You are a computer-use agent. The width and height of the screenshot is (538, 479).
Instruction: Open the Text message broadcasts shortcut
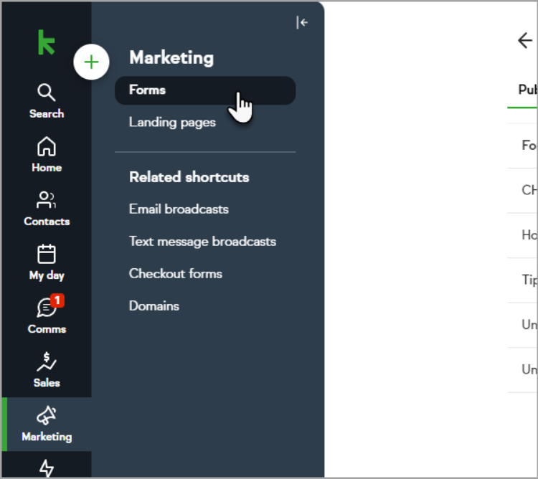click(x=202, y=242)
